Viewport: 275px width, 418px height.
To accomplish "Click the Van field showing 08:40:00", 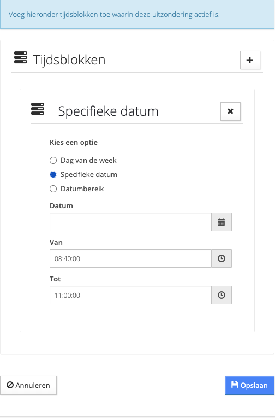I will tap(130, 258).
